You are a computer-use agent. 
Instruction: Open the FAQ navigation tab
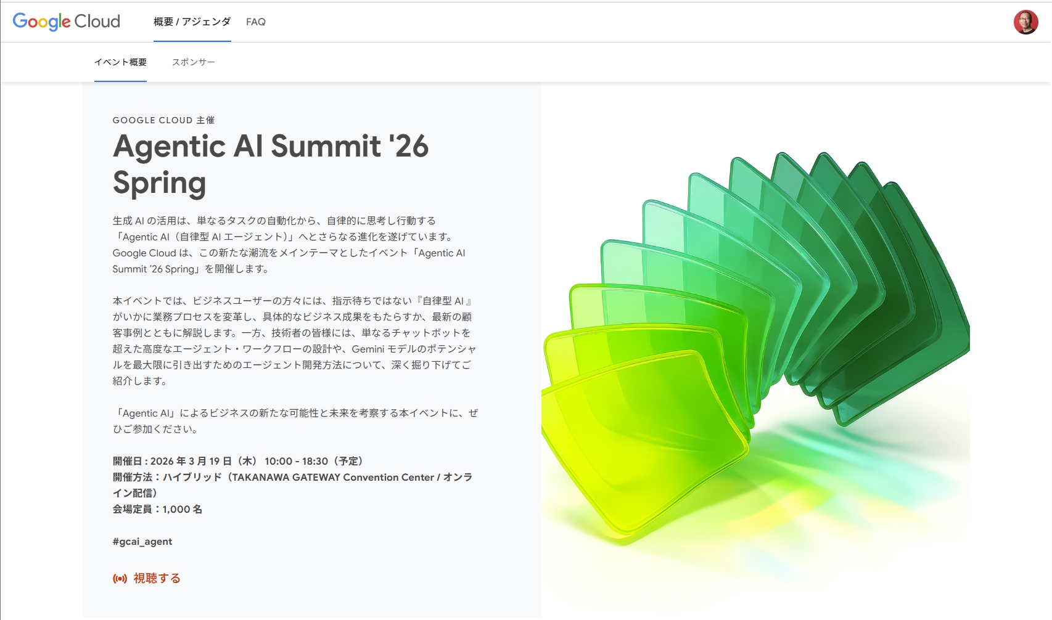pyautogui.click(x=256, y=22)
